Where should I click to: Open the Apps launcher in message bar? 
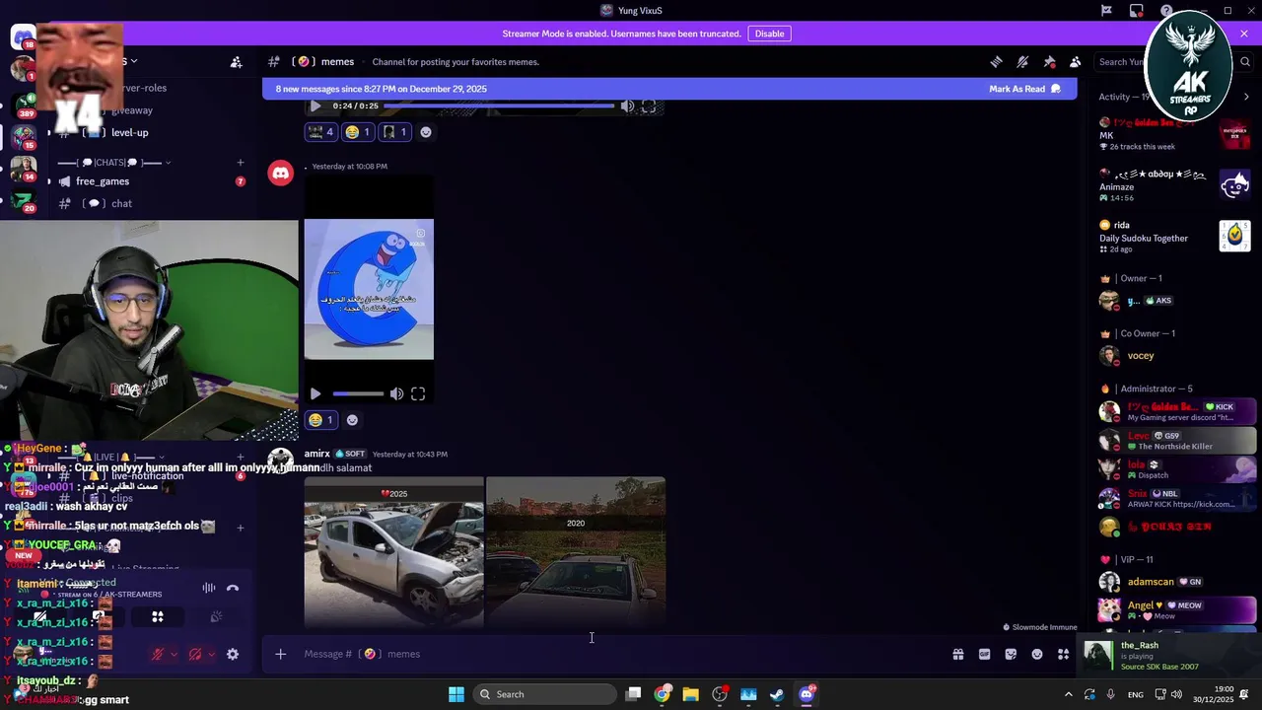pos(1063,654)
